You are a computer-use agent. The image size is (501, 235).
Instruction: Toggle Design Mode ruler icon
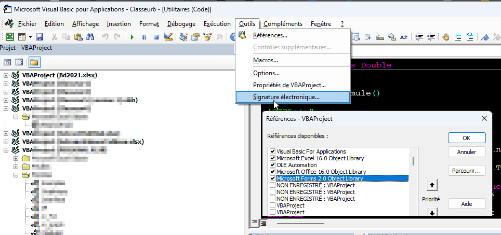click(x=168, y=37)
